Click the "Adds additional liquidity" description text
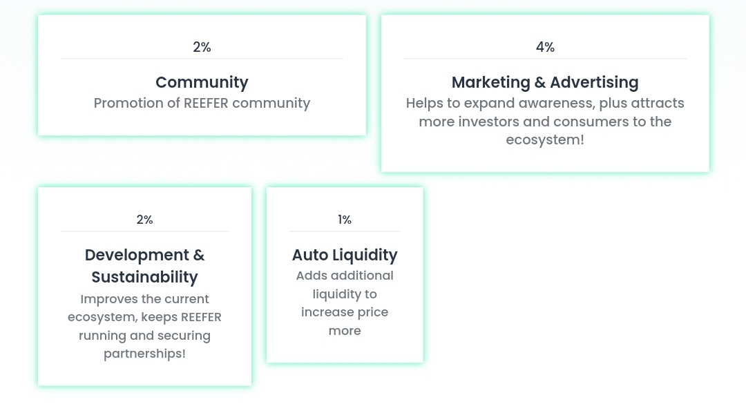 [x=345, y=276]
